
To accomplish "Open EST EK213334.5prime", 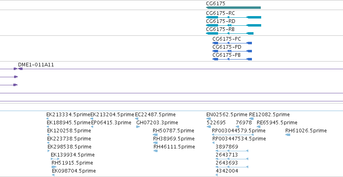I will click(68, 115).
